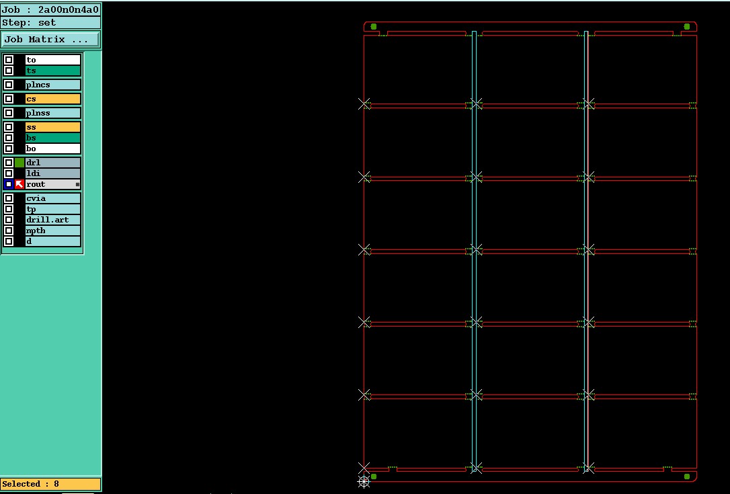Viewport: 730px width, 494px height.
Task: Toggle the checkbox for the ts layer
Action: click(x=9, y=71)
